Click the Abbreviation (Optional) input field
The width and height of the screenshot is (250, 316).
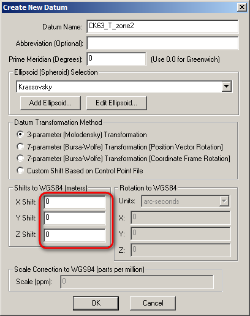pos(162,43)
